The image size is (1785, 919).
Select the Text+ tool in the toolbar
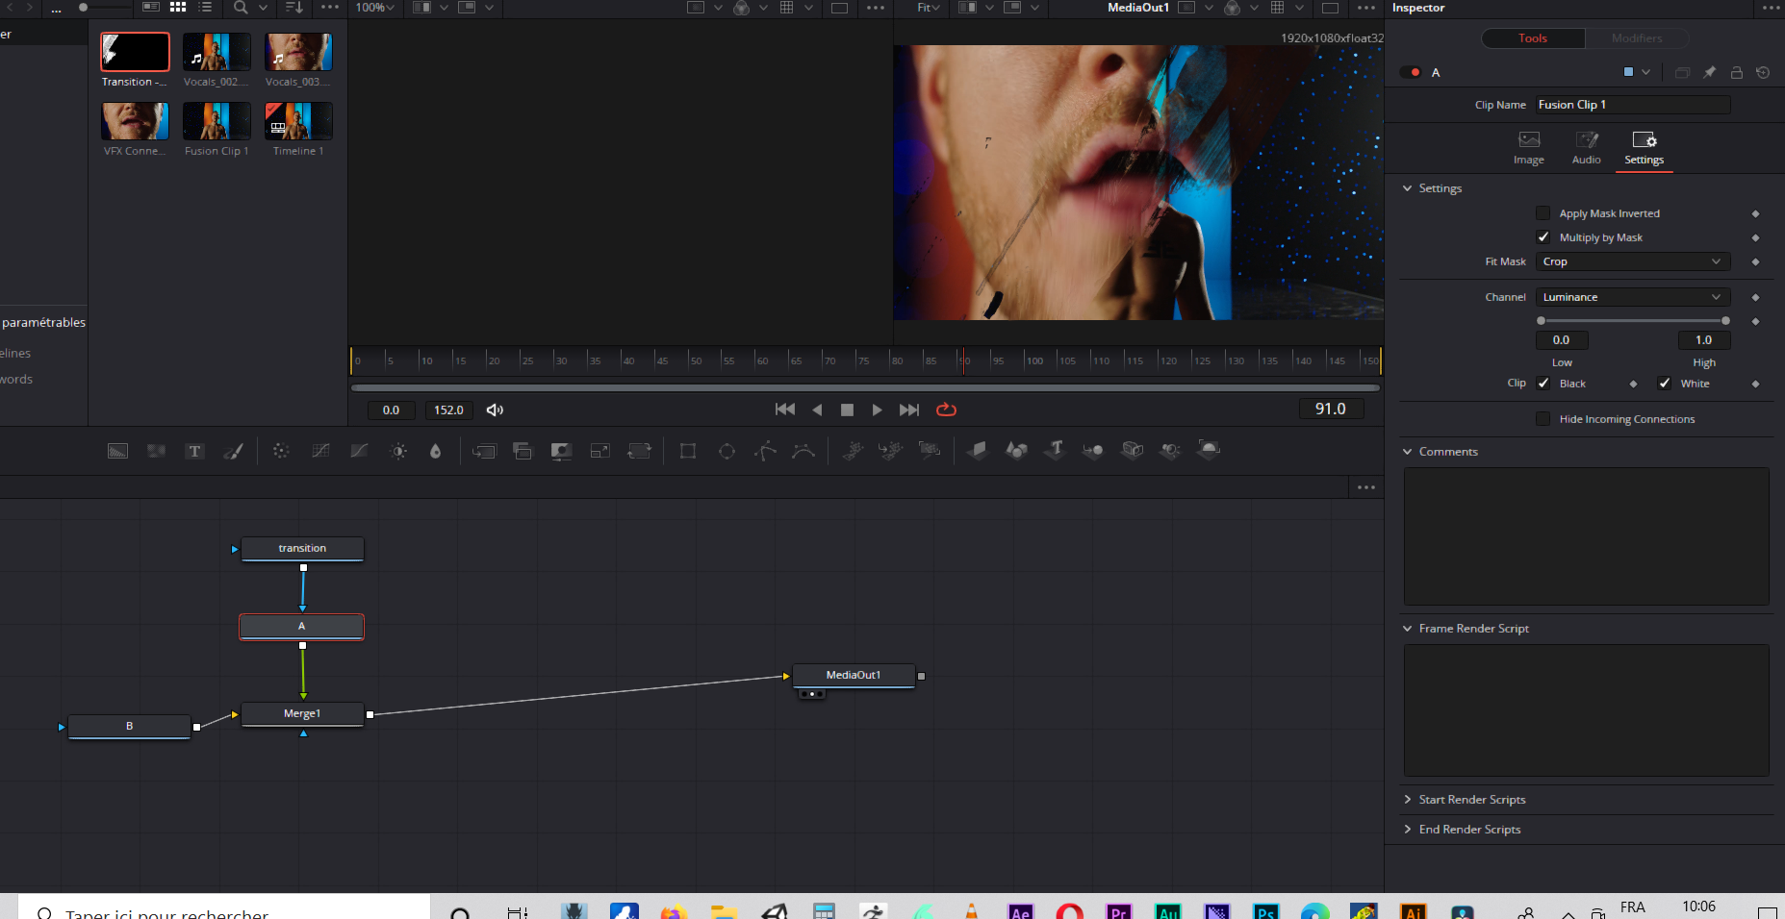coord(194,451)
